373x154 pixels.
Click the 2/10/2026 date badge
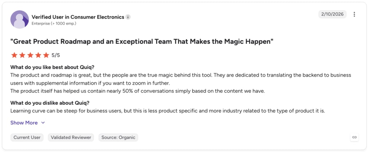[332, 14]
